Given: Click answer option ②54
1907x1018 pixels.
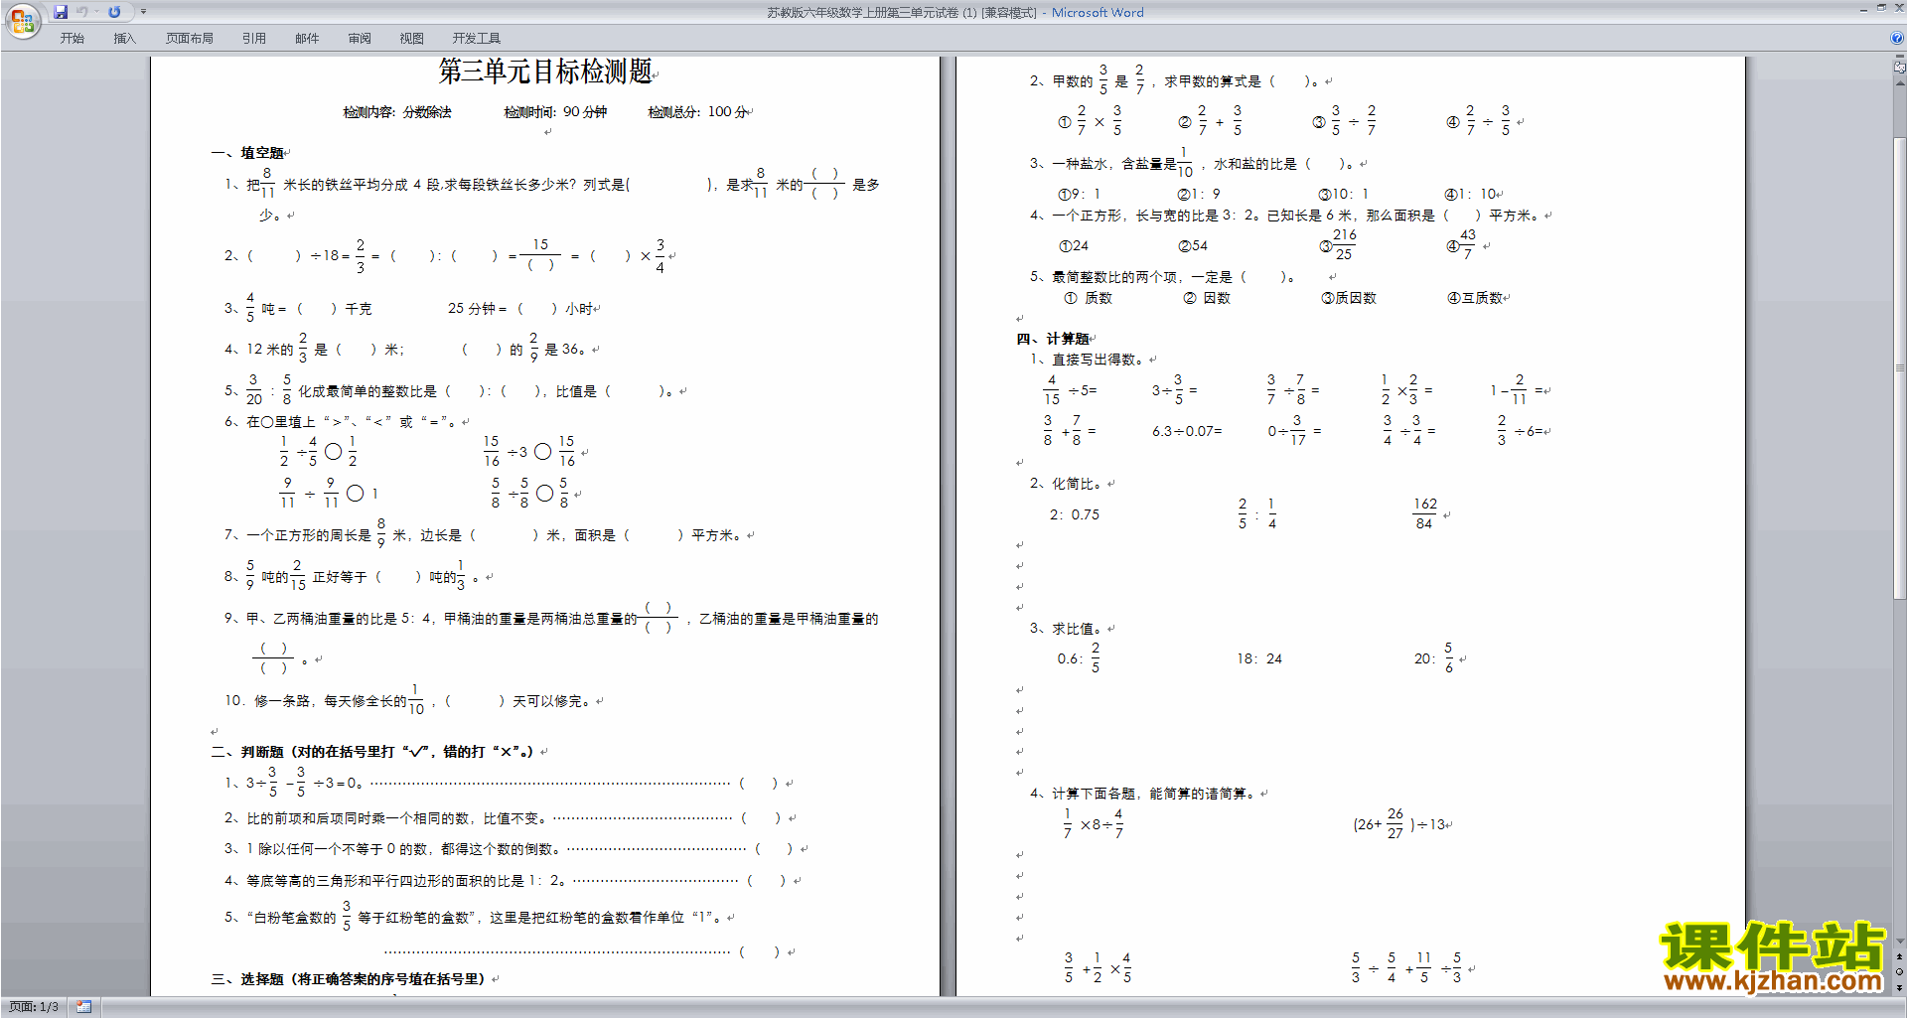Looking at the screenshot, I should point(1193,245).
